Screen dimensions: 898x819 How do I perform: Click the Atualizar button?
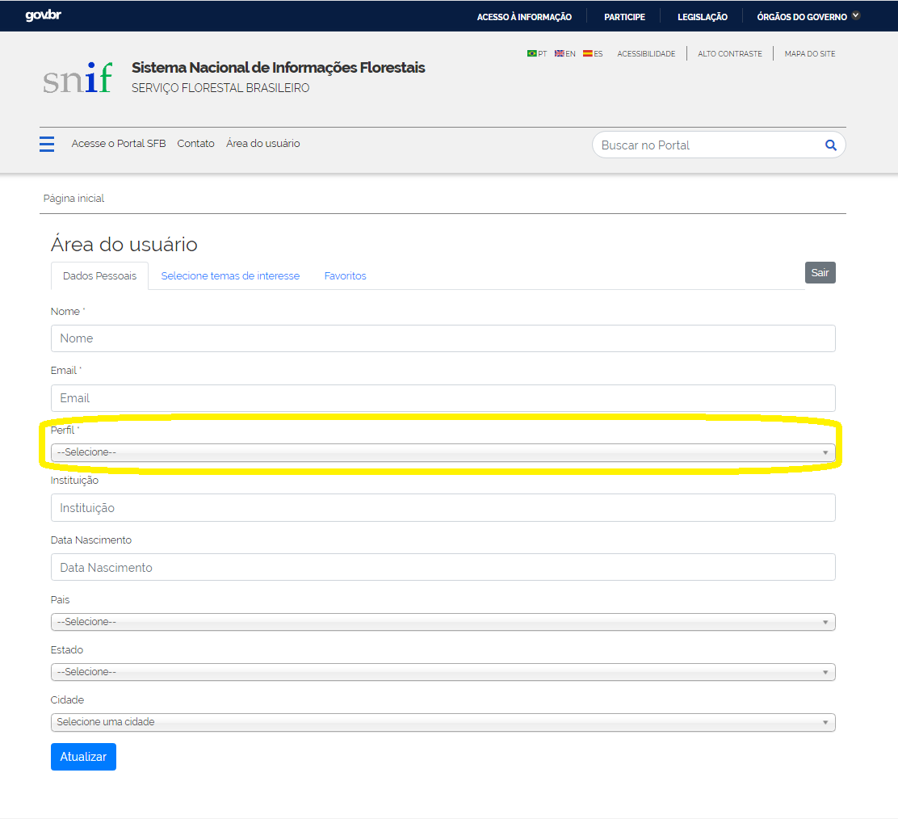coord(83,756)
